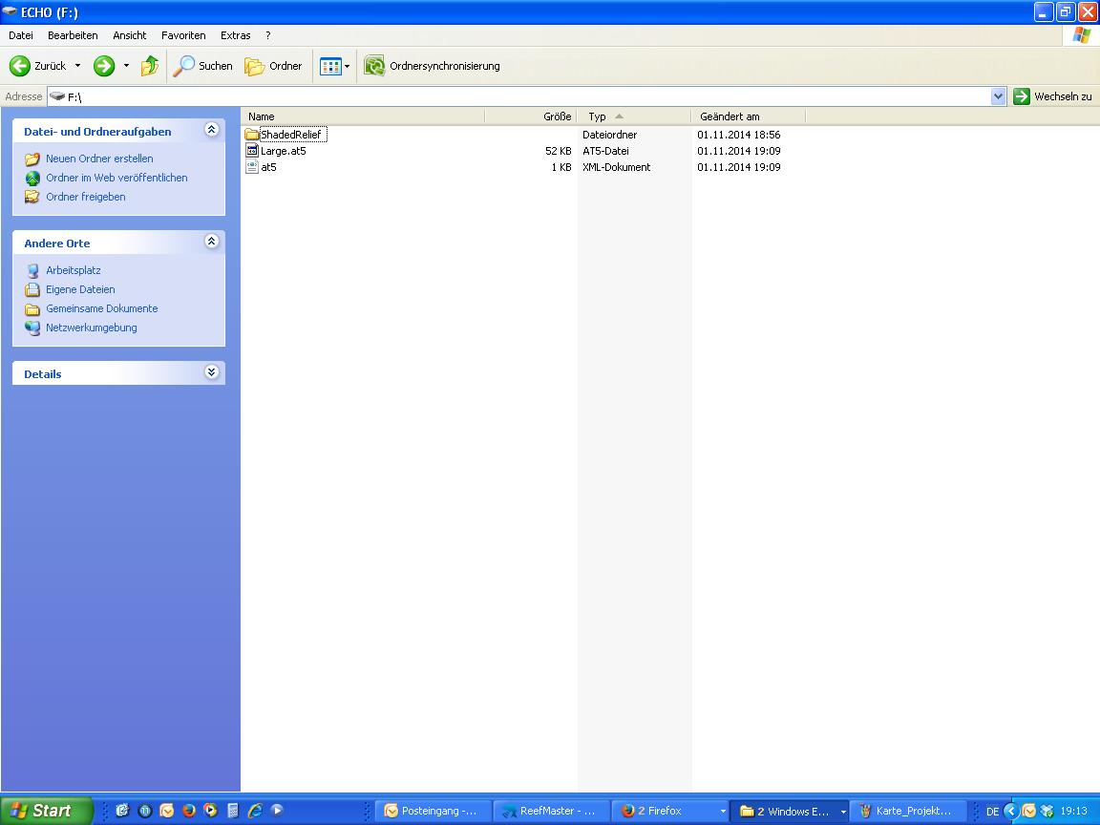This screenshot has width=1100, height=825.
Task: Go up one folder level icon
Action: click(x=150, y=66)
